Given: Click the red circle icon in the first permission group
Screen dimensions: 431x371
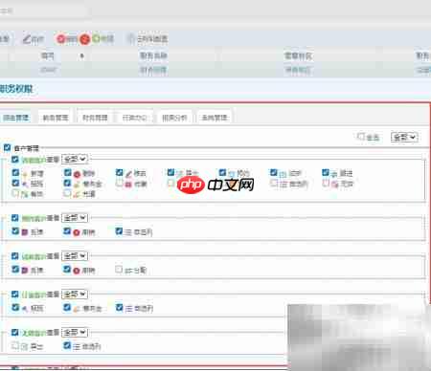Looking at the screenshot, I should point(77,174).
